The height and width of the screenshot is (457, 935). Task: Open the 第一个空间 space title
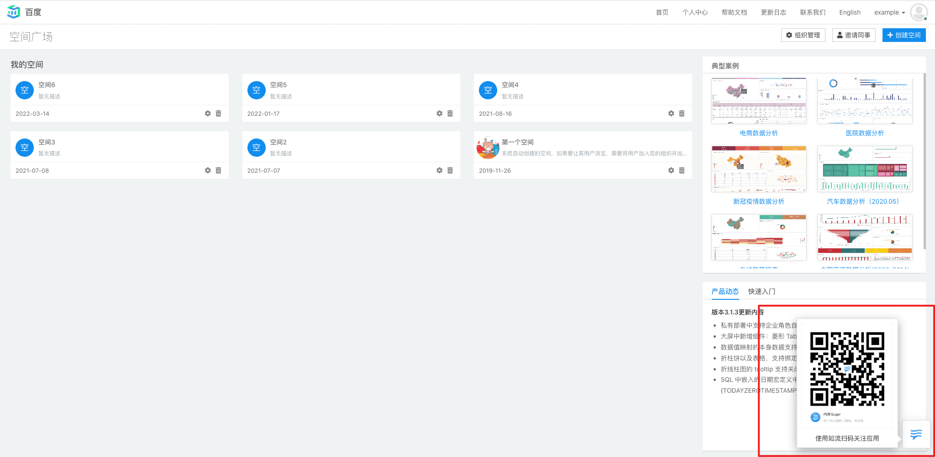[x=518, y=142]
